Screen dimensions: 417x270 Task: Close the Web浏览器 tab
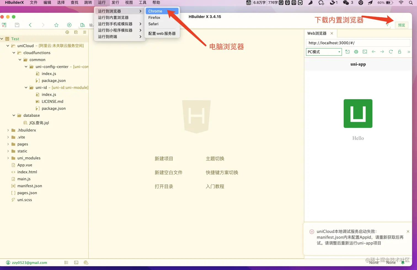click(x=332, y=33)
